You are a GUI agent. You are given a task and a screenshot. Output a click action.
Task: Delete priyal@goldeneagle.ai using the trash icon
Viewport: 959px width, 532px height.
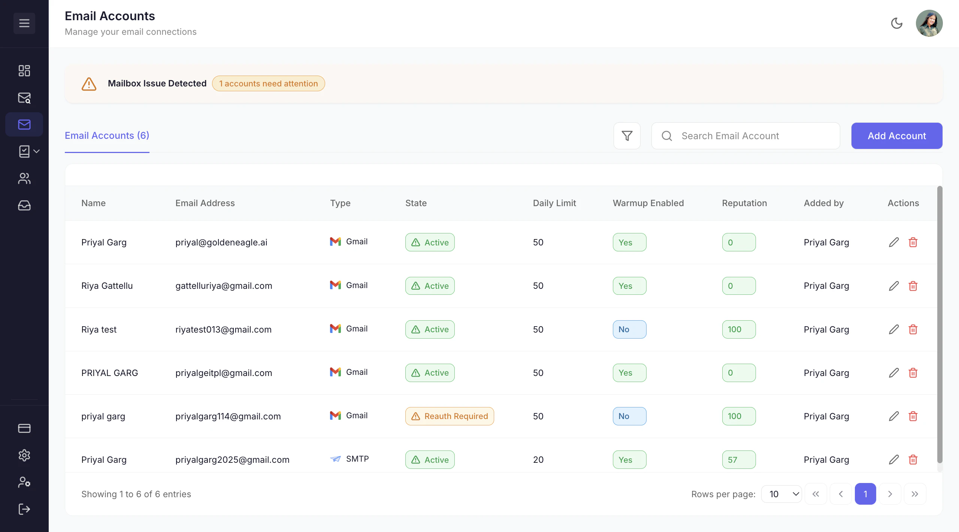(x=913, y=242)
